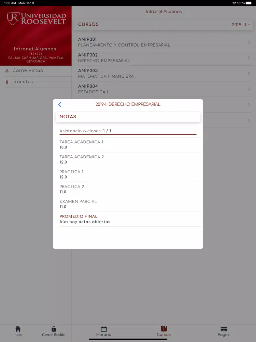
Task: Tap the NOTAS section header
Action: [128, 117]
